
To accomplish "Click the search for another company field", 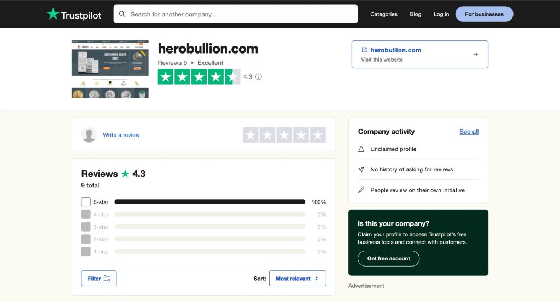I will [241, 14].
